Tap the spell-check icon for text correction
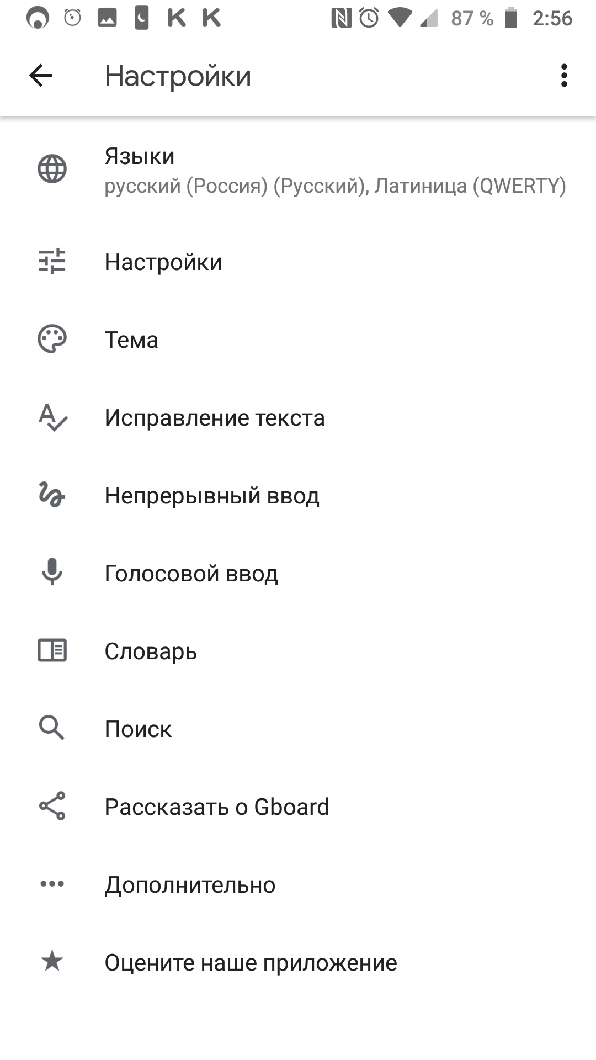 click(x=52, y=417)
